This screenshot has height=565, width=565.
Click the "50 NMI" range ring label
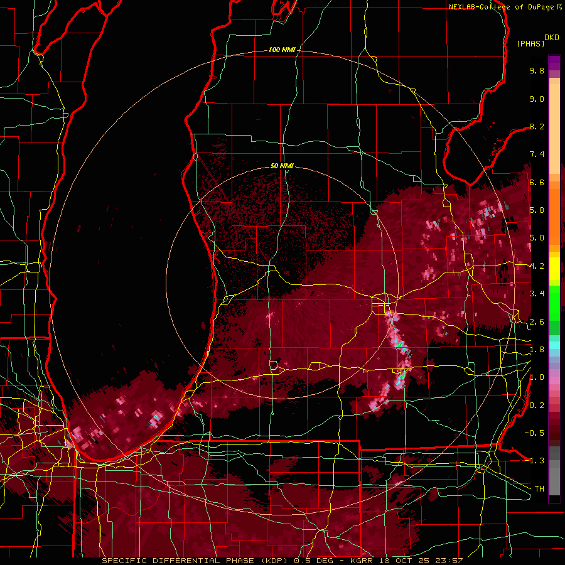[282, 166]
